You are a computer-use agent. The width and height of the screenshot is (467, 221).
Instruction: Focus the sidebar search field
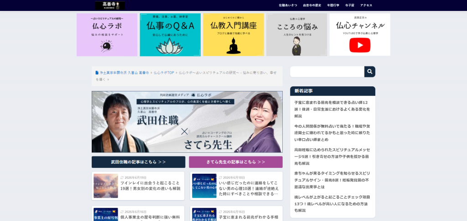(327, 71)
